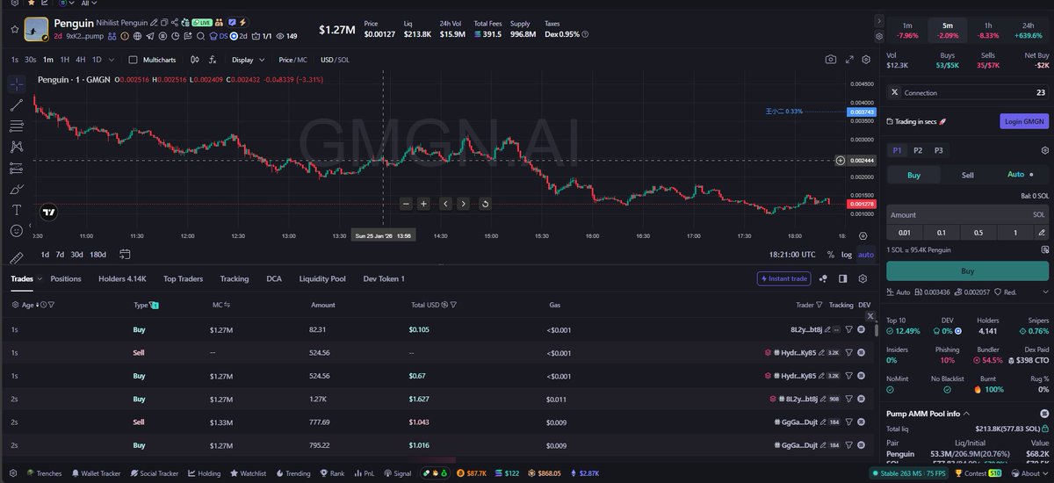
Task: Switch to the Top Traders tab
Action: [x=183, y=278]
